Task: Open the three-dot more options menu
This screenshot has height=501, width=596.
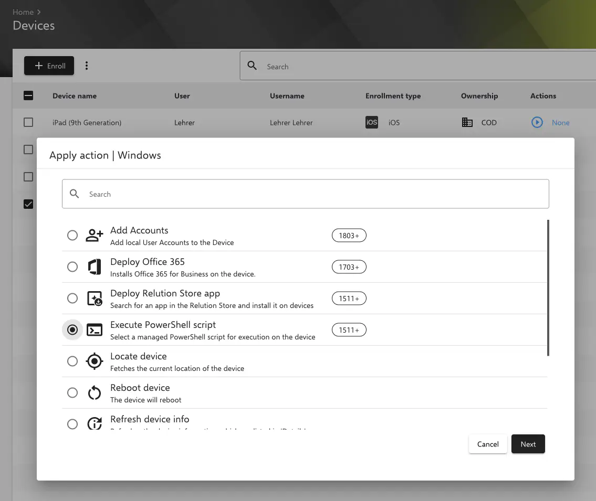Action: 87,66
